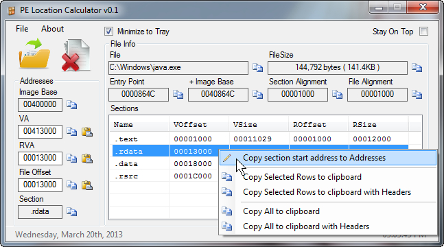Click the FileSize field showing 144,792 bytes
Screen dimensions: 444x247
click(x=338, y=68)
